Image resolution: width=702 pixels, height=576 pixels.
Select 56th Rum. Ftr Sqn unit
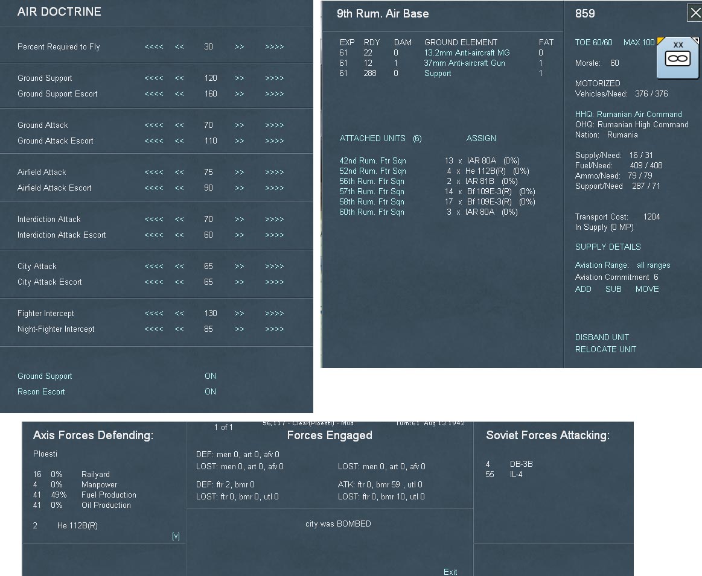pyautogui.click(x=372, y=181)
